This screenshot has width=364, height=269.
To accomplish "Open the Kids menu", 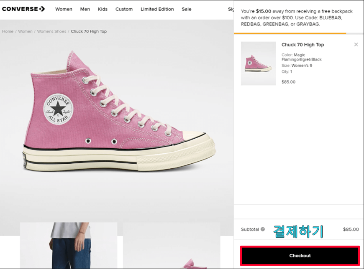I will (x=103, y=9).
